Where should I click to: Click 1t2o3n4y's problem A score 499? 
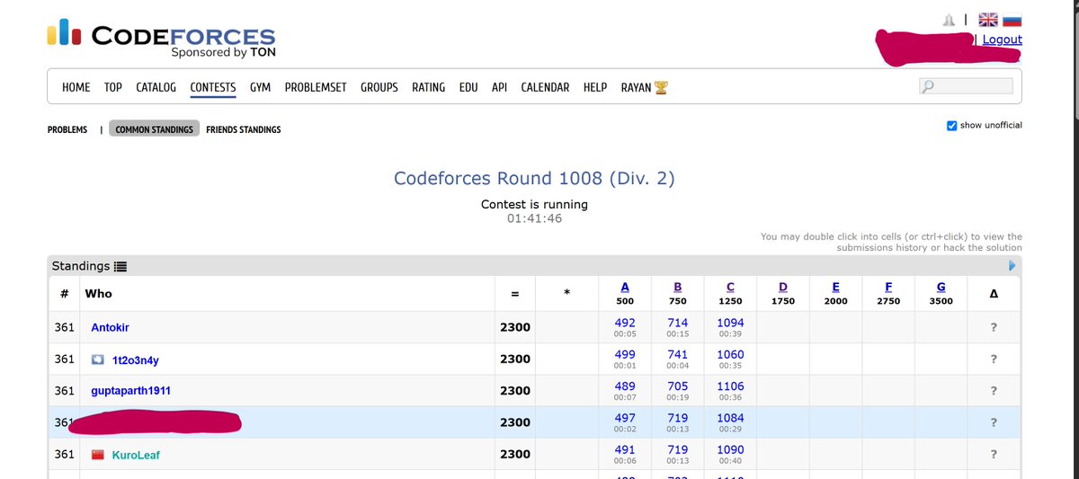click(x=625, y=354)
